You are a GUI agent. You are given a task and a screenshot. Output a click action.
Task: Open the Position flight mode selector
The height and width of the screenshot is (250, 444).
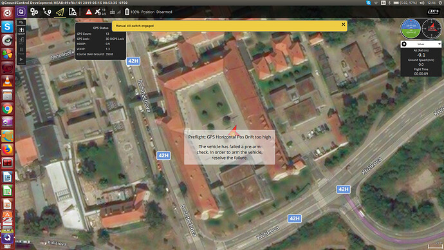(148, 12)
